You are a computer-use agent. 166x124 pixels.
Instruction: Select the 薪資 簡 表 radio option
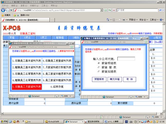point(99,67)
